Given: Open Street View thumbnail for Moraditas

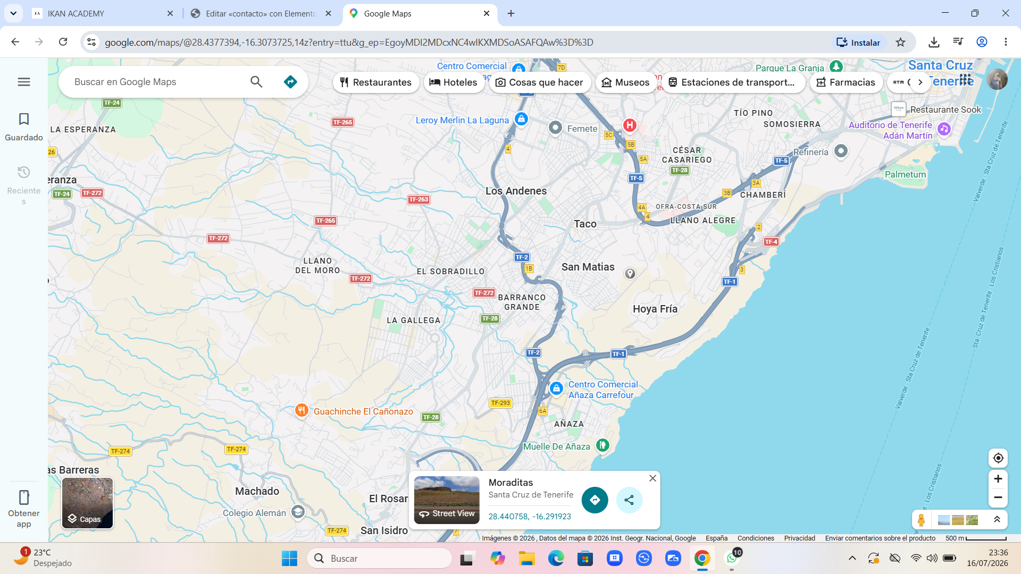Looking at the screenshot, I should click(447, 500).
